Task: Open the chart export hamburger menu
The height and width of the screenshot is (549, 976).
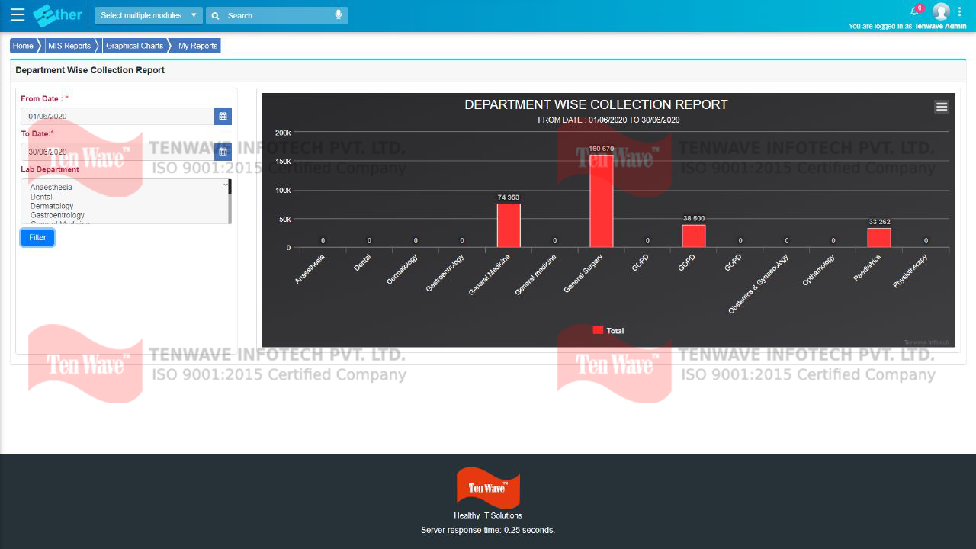Action: (x=942, y=107)
